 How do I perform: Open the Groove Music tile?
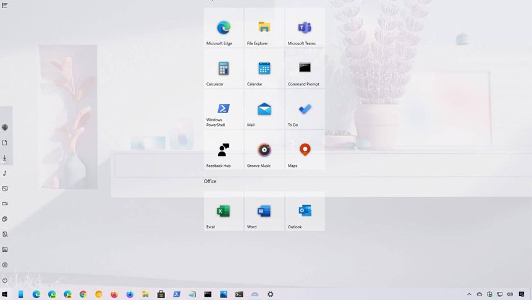(264, 150)
